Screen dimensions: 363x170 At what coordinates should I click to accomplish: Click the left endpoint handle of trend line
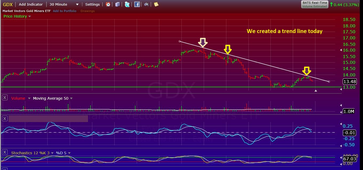tap(180, 41)
